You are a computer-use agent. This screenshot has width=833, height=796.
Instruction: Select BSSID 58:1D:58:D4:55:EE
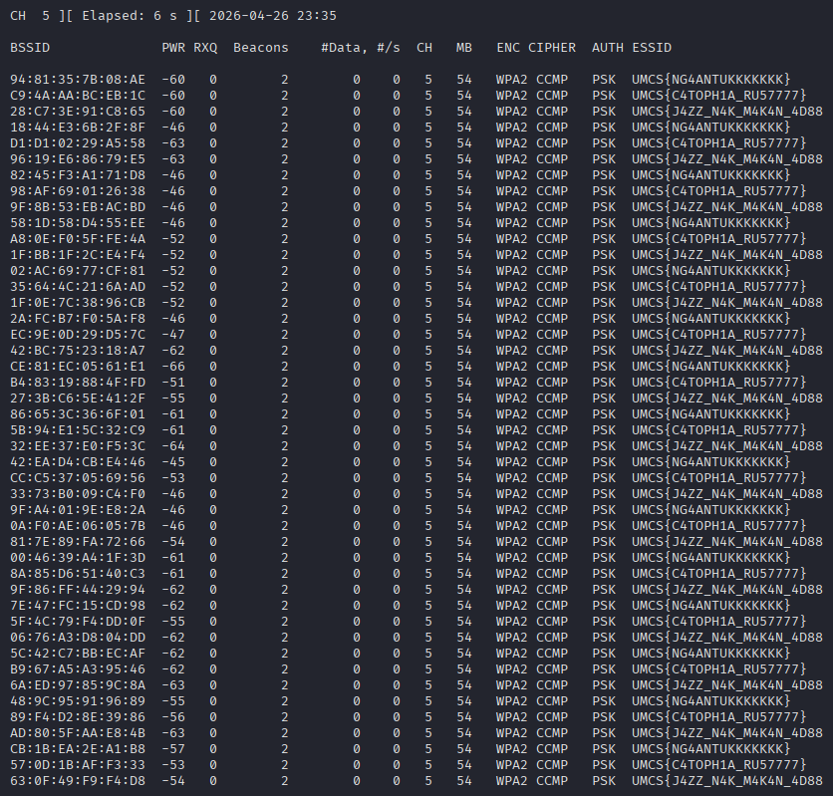point(78,223)
